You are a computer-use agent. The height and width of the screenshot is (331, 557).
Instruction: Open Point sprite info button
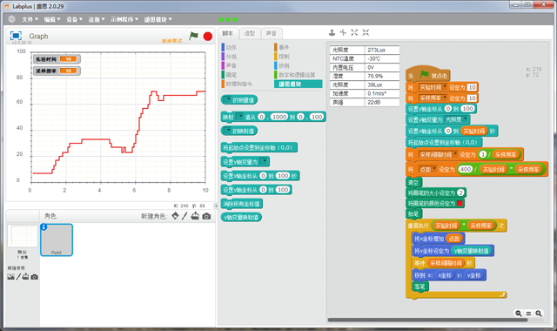(x=44, y=226)
